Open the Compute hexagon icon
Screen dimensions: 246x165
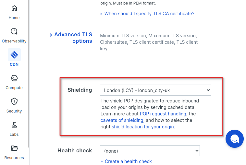click(x=14, y=78)
